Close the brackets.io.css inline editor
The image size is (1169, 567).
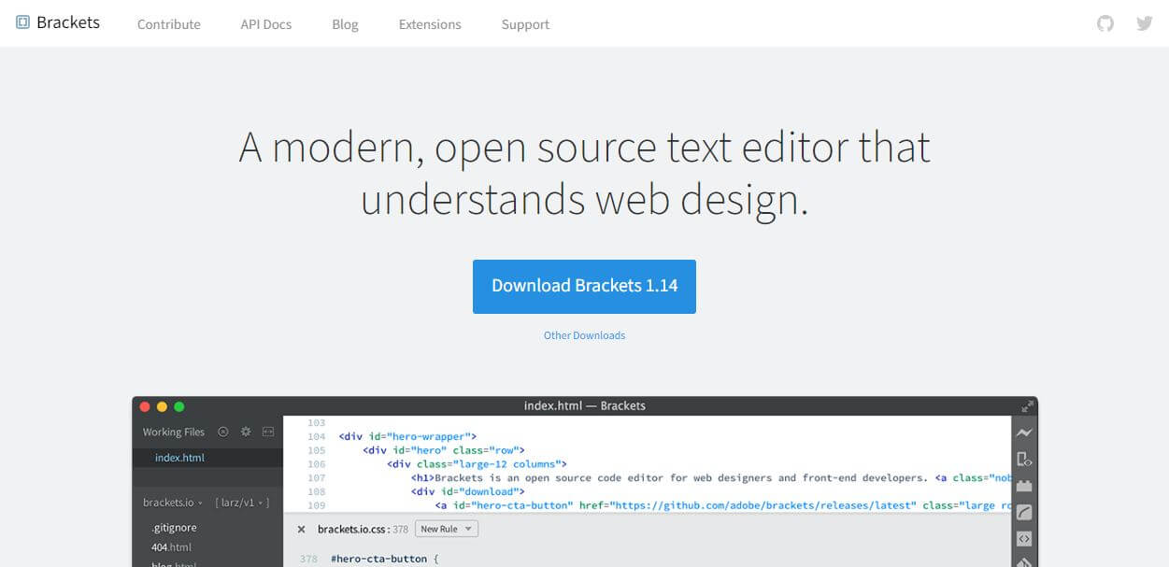coord(301,530)
